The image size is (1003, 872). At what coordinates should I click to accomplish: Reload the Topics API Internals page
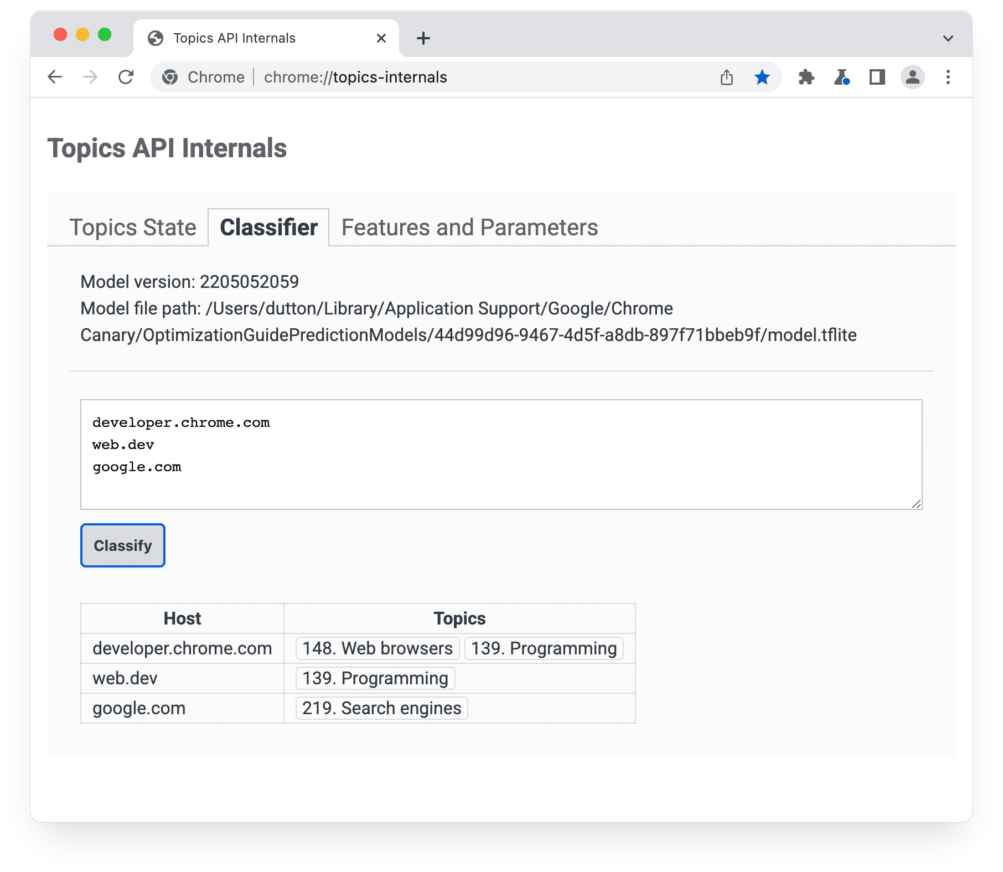126,77
